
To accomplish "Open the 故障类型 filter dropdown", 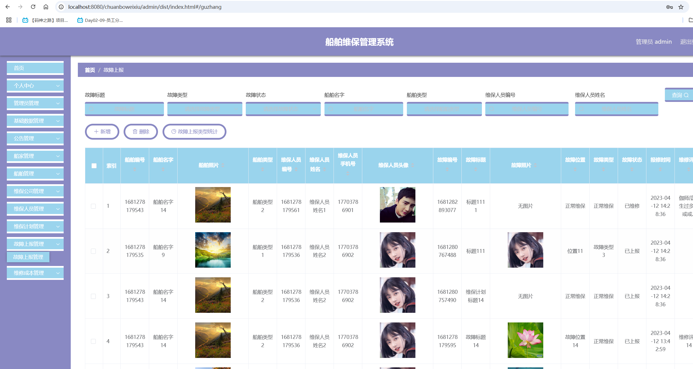I will (205, 109).
